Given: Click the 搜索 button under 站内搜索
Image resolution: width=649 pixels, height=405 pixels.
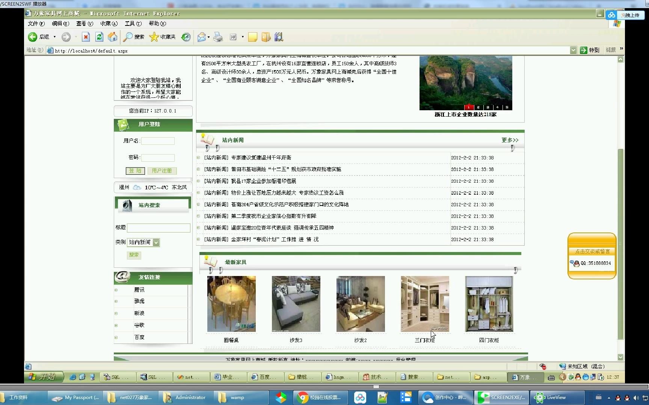Looking at the screenshot, I should (x=134, y=255).
